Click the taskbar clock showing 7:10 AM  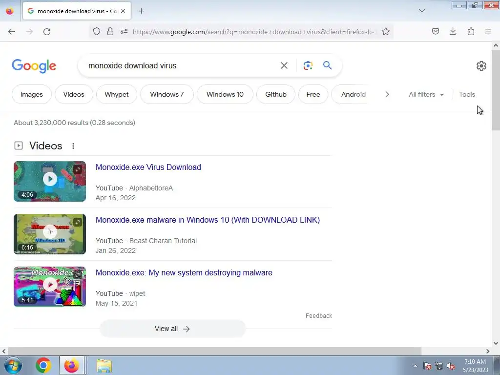(x=475, y=366)
